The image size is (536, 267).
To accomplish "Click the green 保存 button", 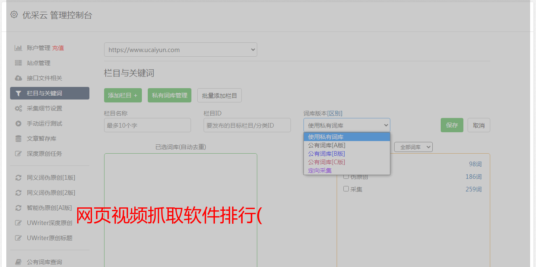I will [x=452, y=125].
